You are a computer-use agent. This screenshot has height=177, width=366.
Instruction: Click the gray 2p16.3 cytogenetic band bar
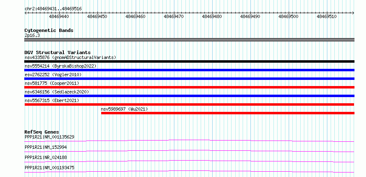189,40
